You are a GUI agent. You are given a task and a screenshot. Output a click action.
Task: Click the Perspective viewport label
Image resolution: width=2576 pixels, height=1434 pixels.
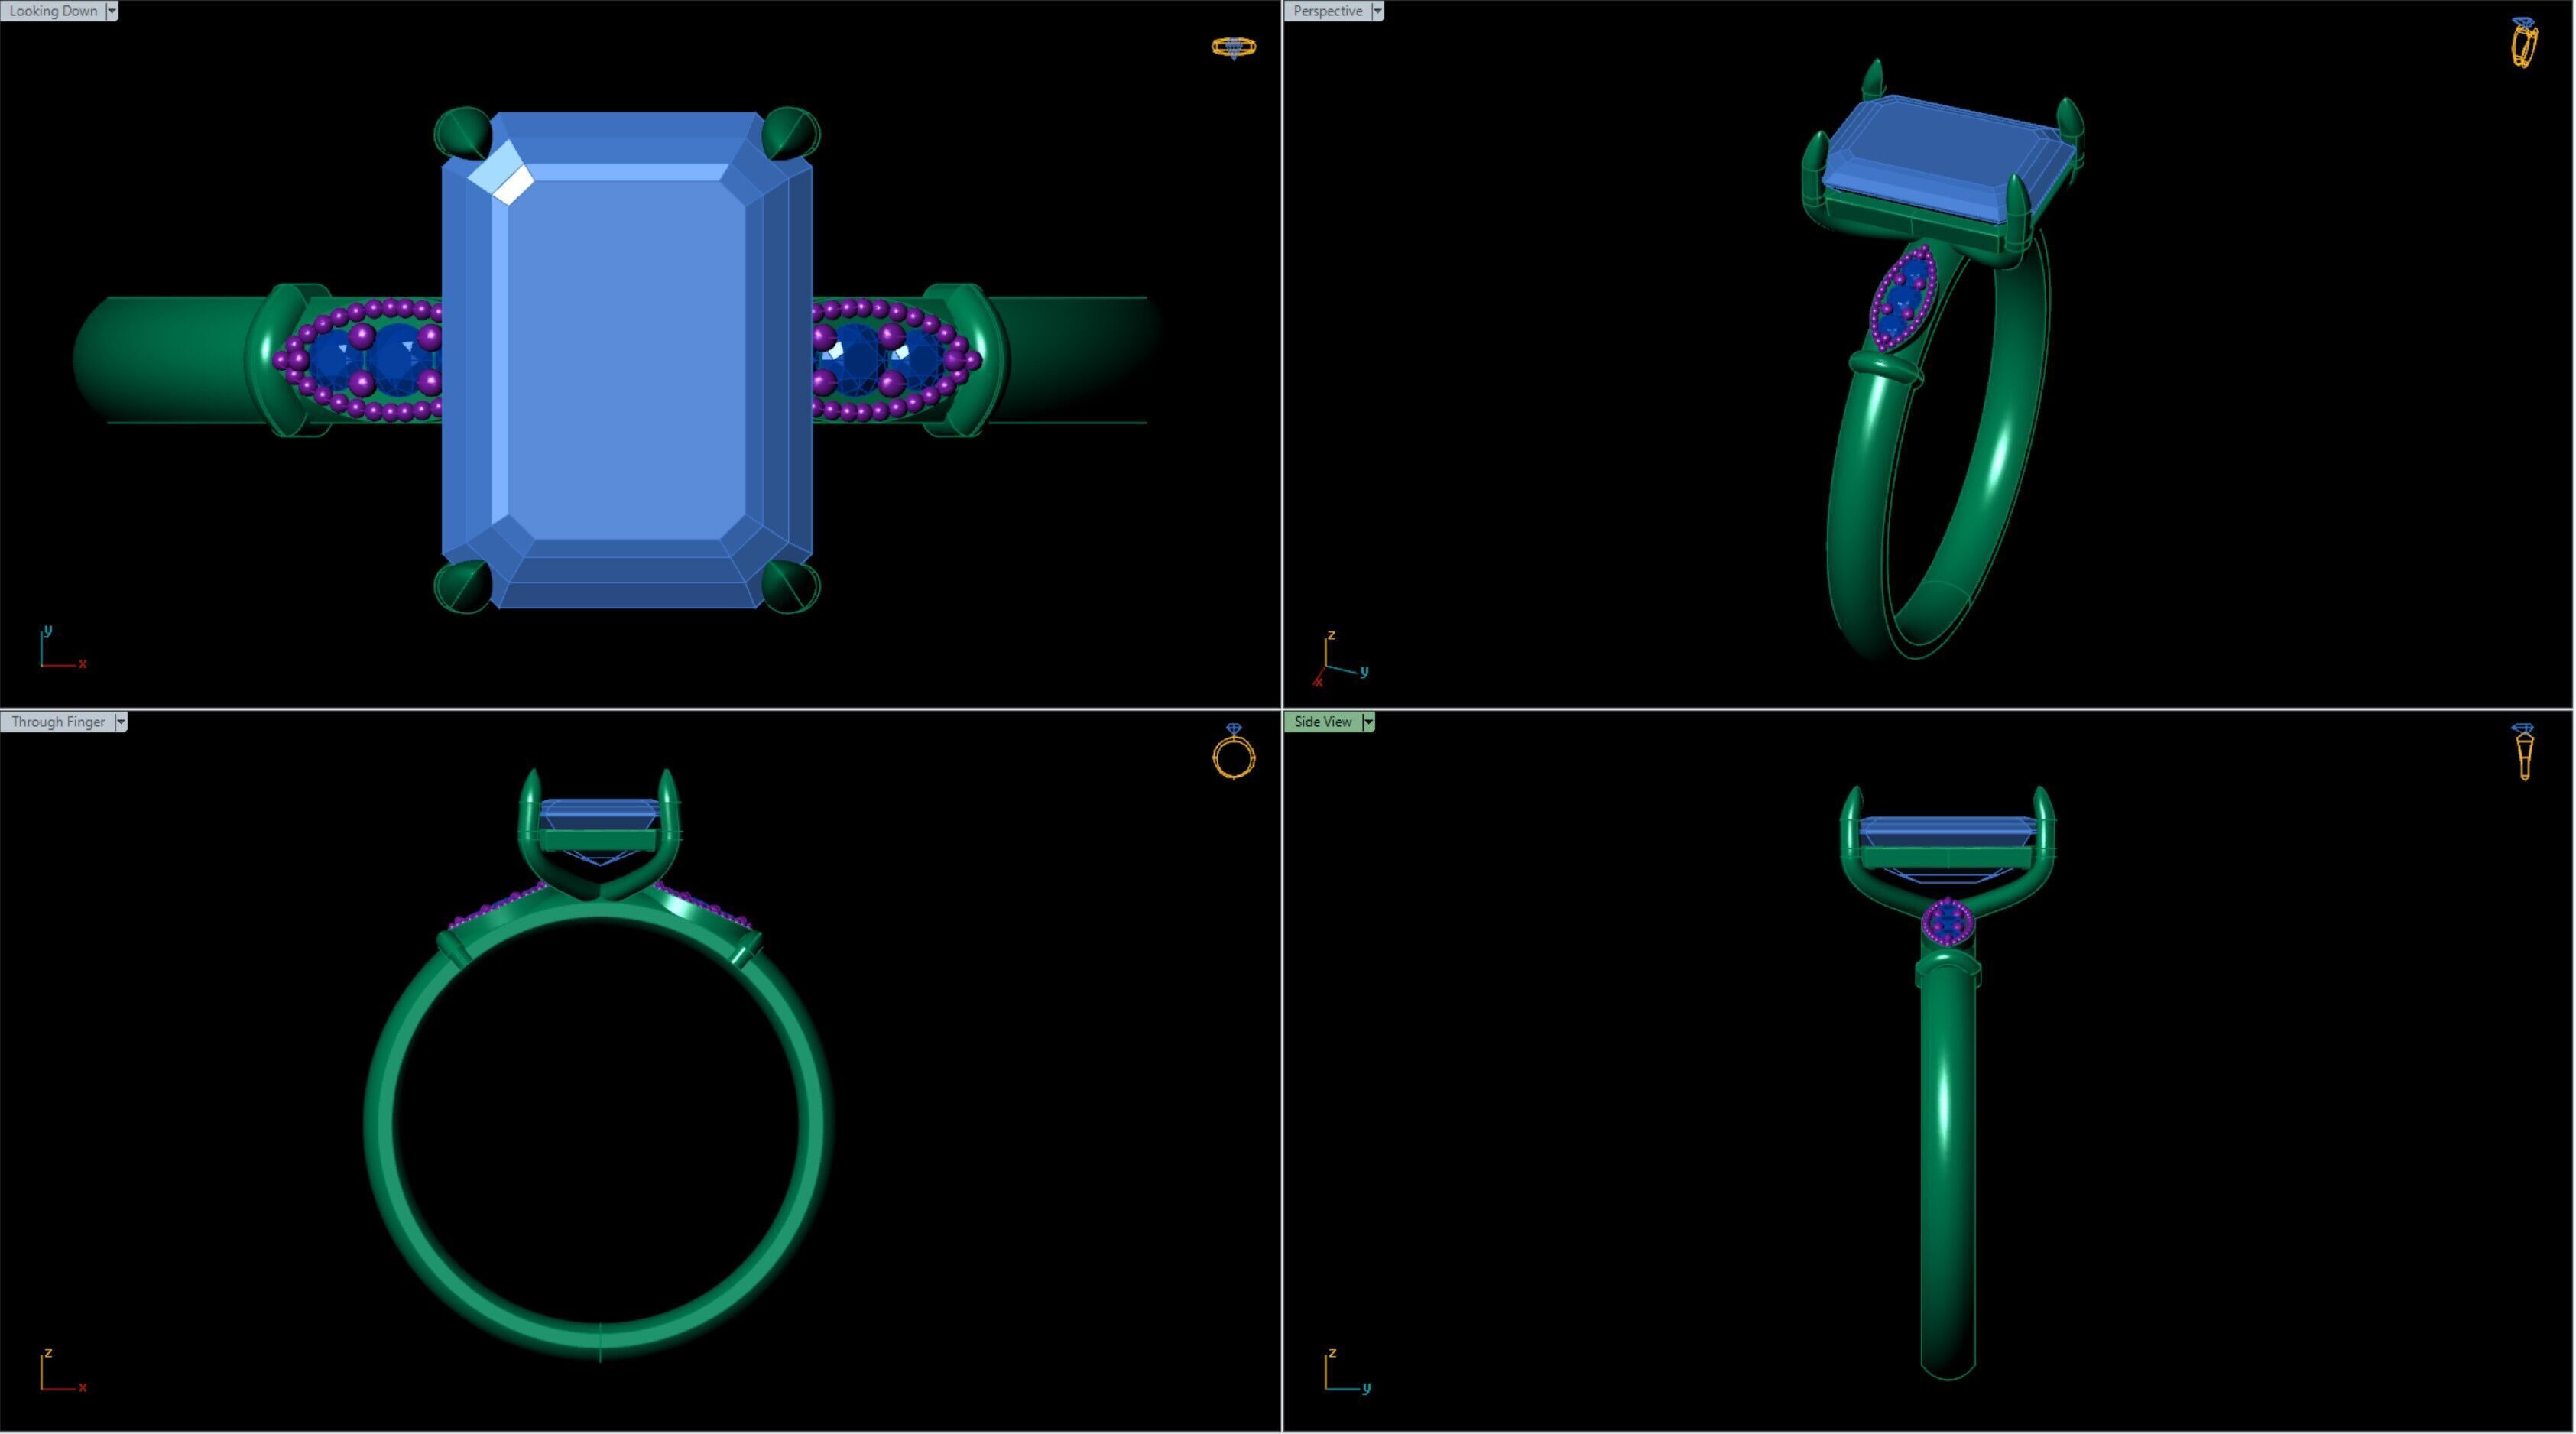click(x=1327, y=11)
